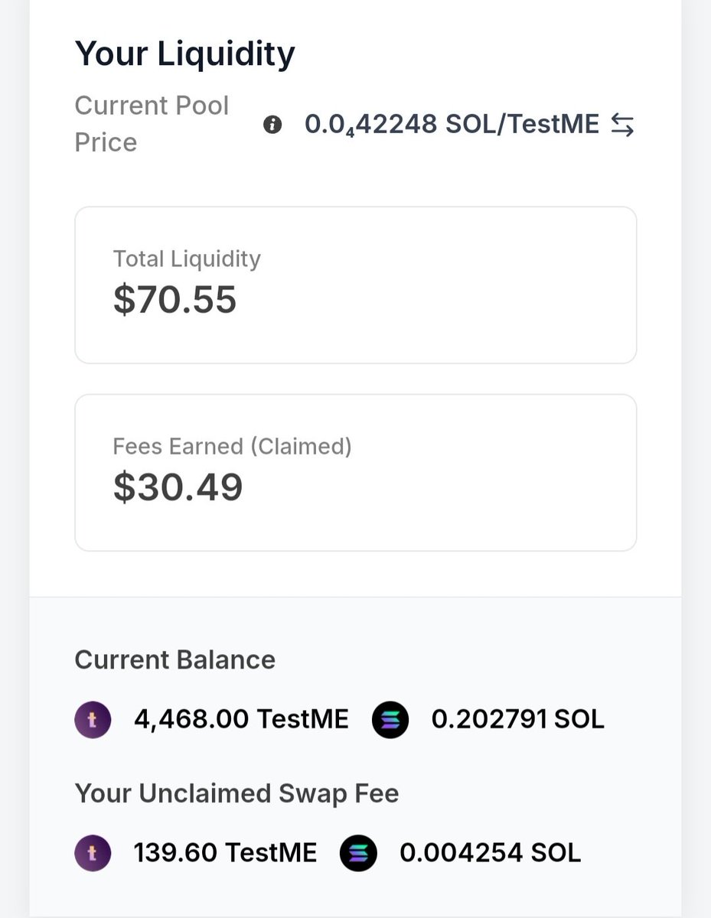Select the 0.004254 SOL unclaimed fee

tap(490, 854)
